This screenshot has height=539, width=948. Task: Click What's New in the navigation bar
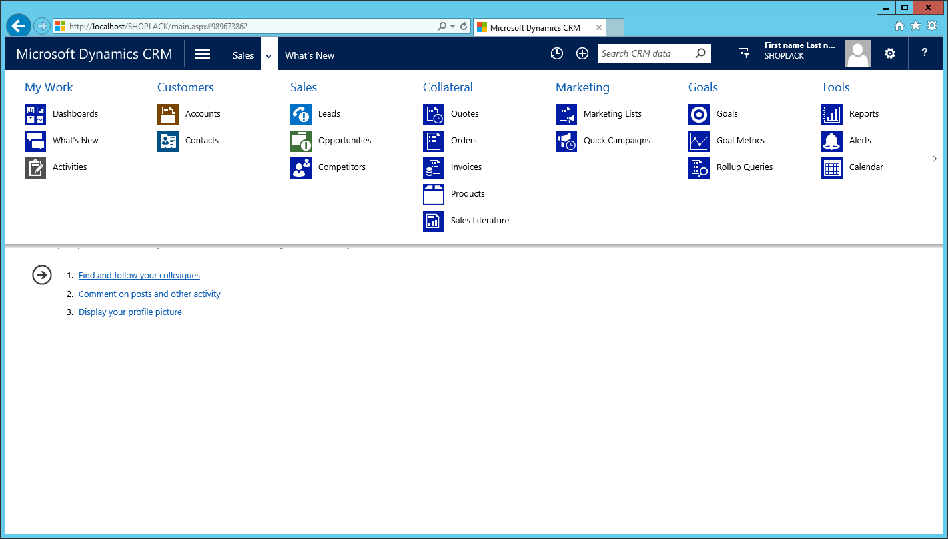(x=310, y=56)
